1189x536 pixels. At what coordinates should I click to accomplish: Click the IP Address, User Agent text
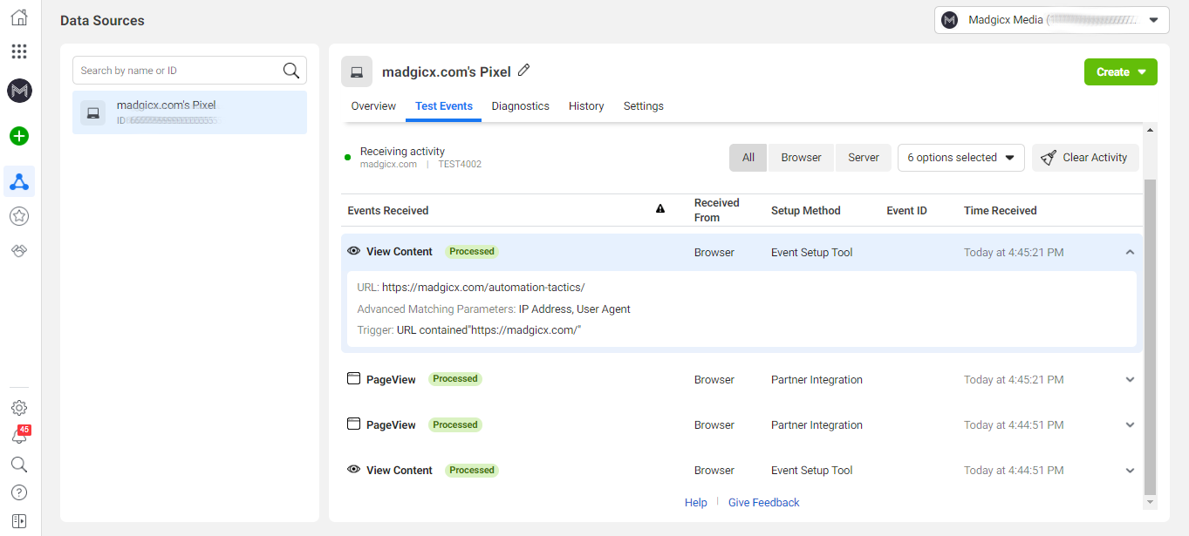[x=575, y=309]
